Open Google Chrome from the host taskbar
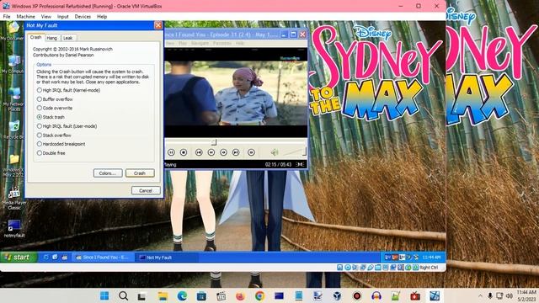Screen dimensions: 539x303 [260, 295]
